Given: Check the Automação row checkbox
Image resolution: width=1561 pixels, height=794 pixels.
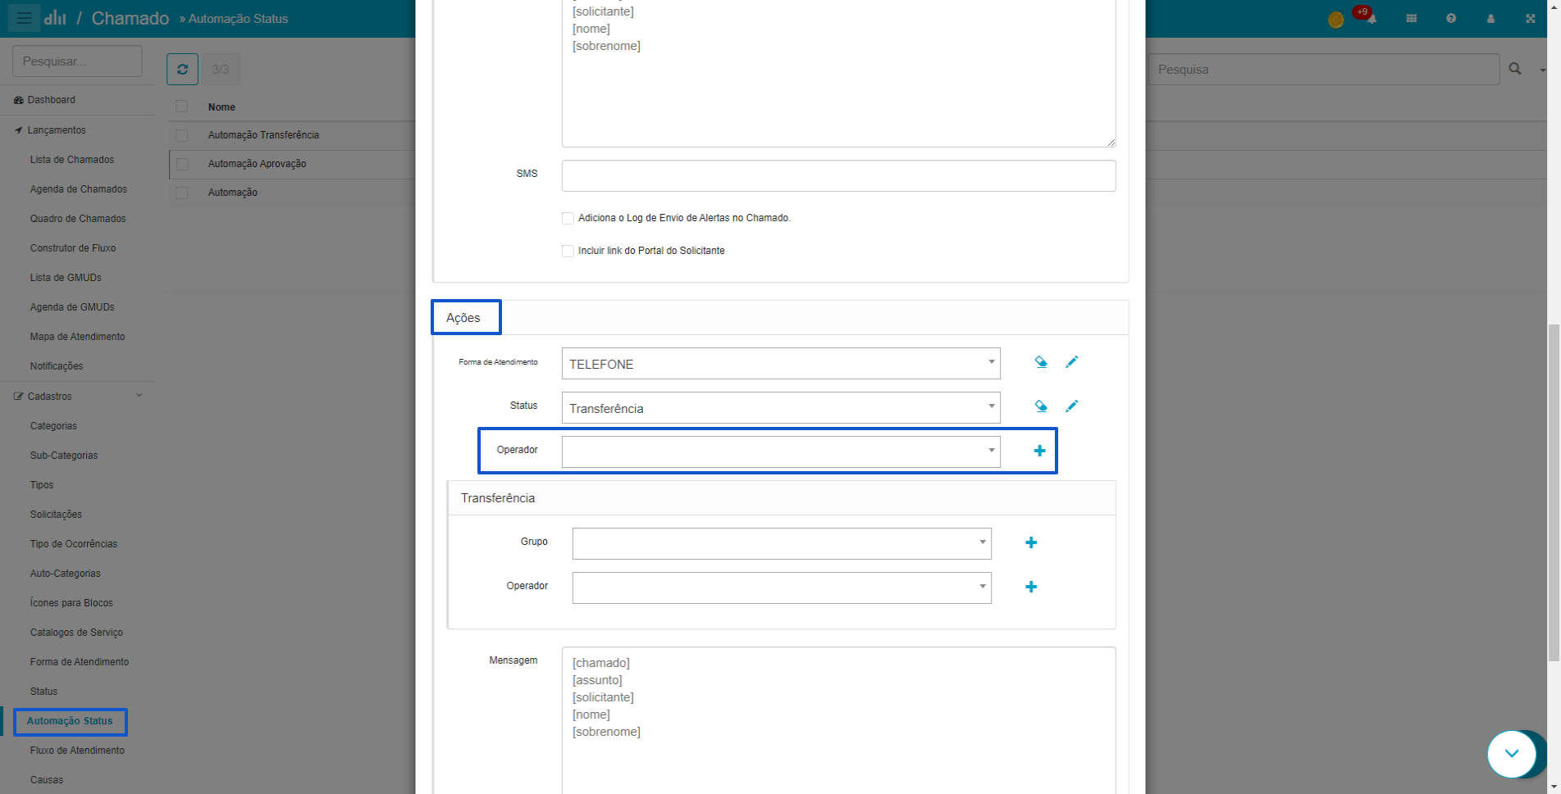Looking at the screenshot, I should tap(181, 193).
